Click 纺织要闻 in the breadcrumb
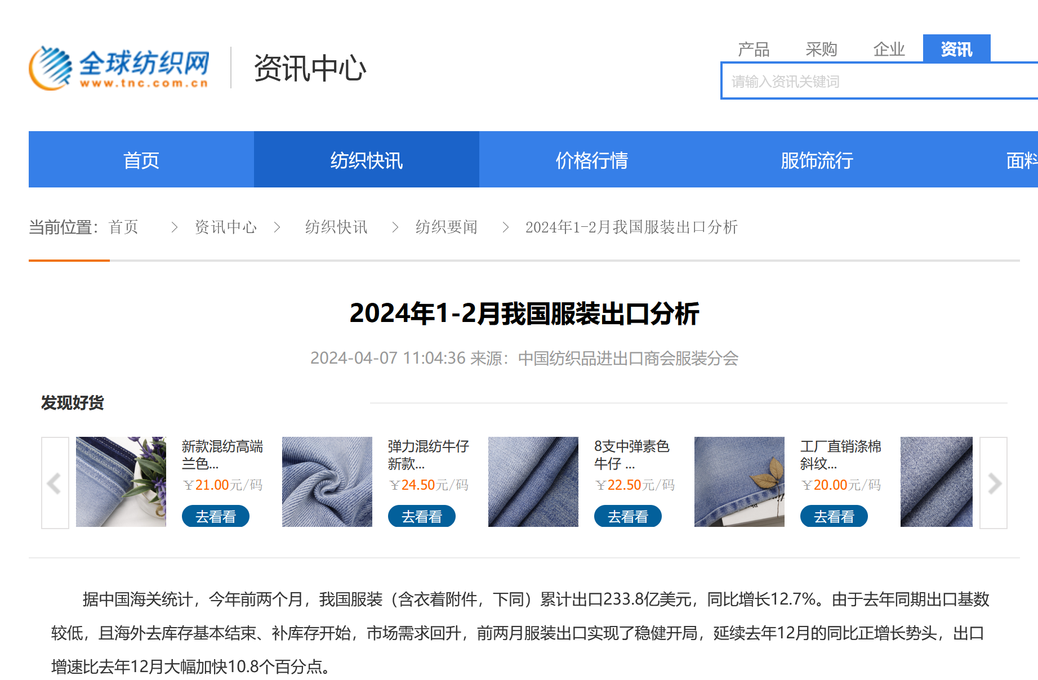The width and height of the screenshot is (1038, 680). pos(447,227)
